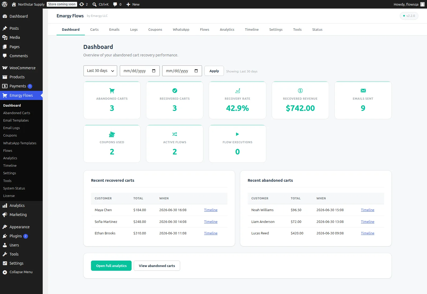The image size is (427, 294).
Task: Click the updates icon showing 2
Action: pos(82,4)
